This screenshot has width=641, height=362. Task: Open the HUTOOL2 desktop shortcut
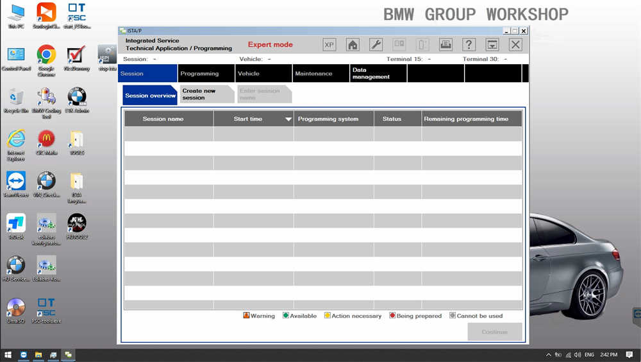[x=77, y=224]
